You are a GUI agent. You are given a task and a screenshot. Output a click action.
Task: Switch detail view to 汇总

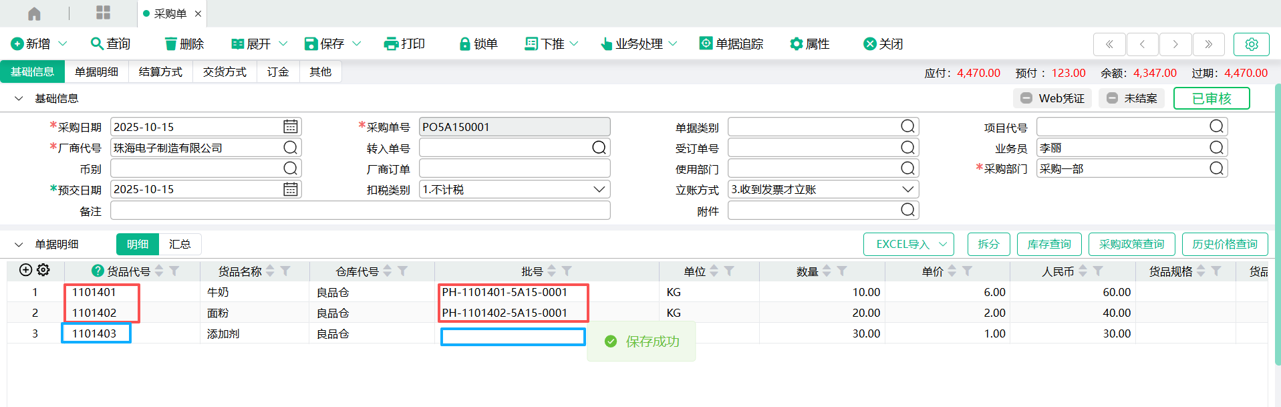tap(180, 245)
